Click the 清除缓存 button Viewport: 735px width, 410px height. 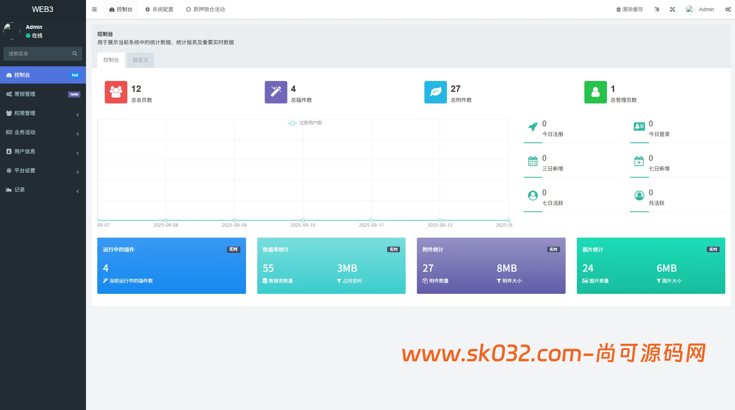pos(629,9)
